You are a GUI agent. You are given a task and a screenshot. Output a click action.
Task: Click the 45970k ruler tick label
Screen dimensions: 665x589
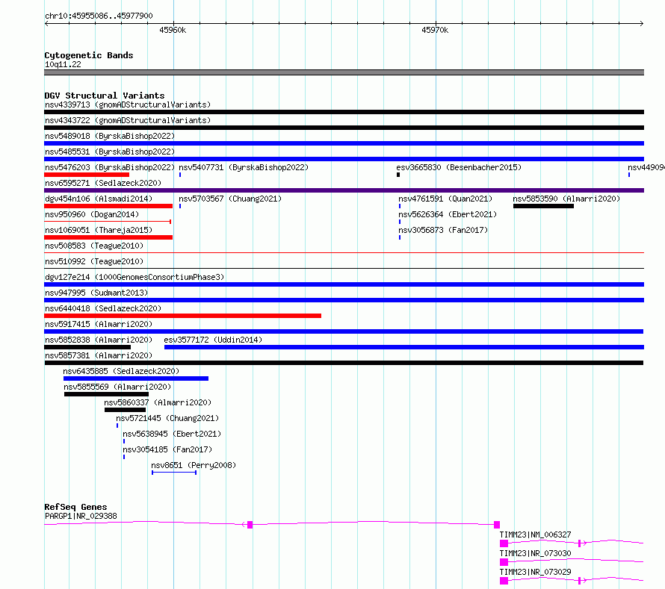point(435,30)
